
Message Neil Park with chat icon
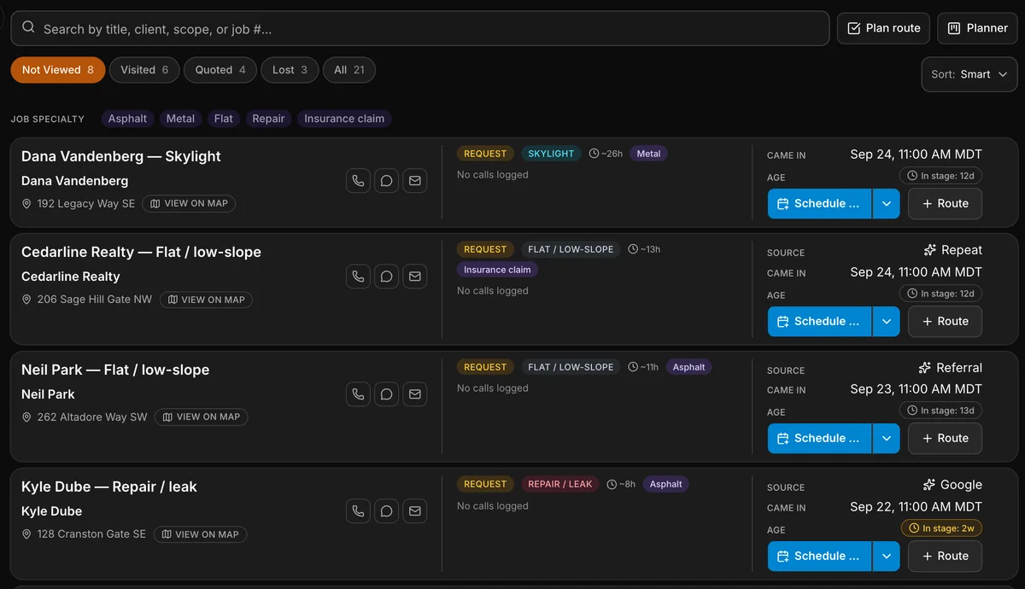point(386,394)
